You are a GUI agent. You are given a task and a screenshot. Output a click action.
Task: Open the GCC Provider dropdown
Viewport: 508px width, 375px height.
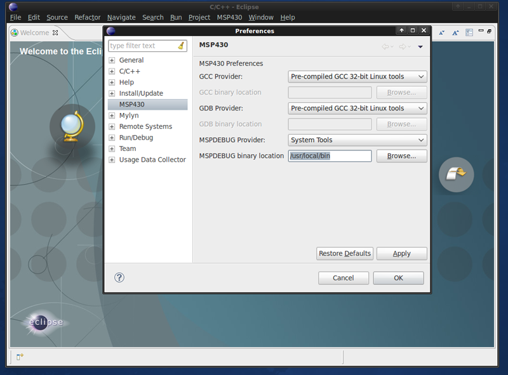point(358,77)
